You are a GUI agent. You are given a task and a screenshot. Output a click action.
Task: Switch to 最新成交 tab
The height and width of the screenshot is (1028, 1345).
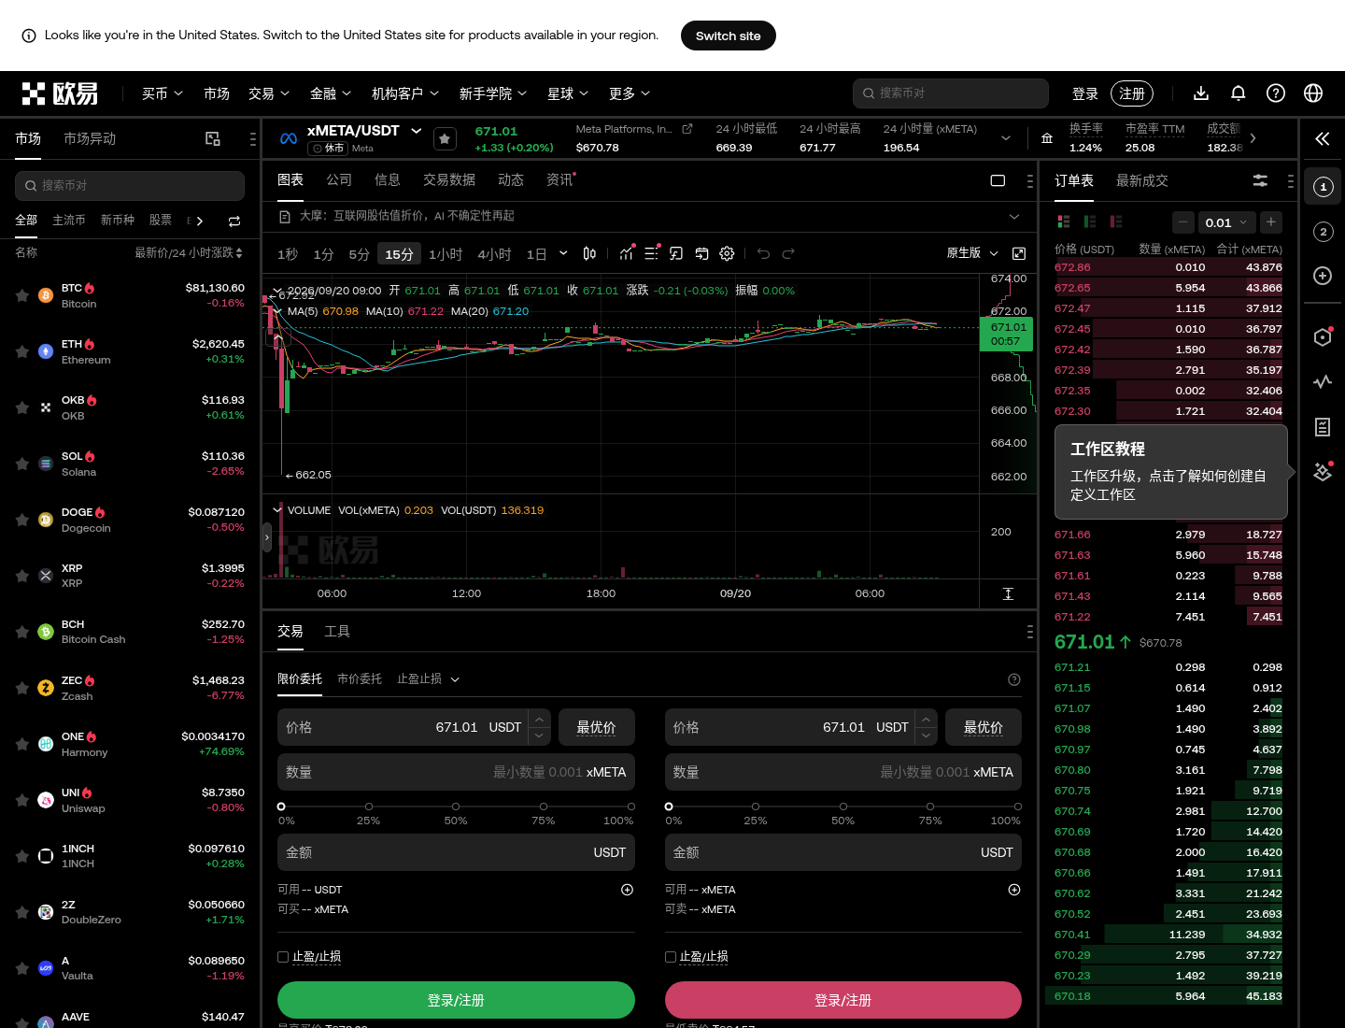(1142, 180)
